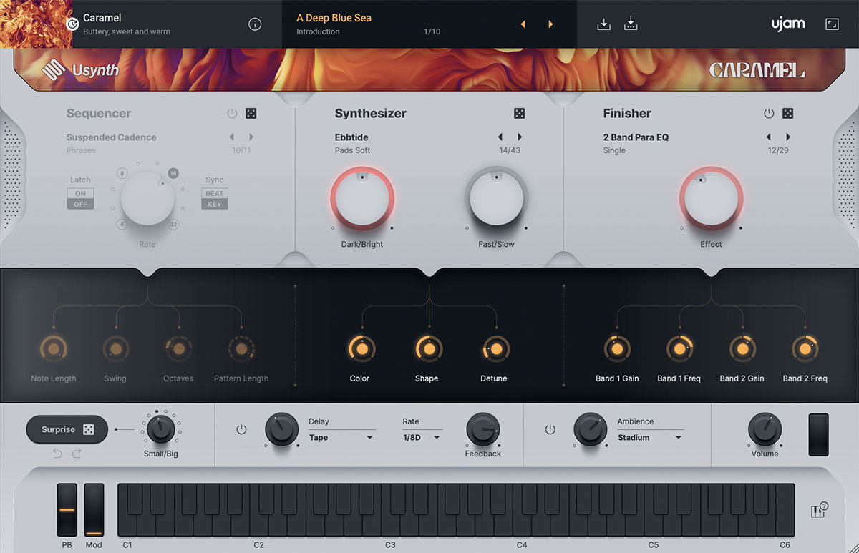This screenshot has width=859, height=553.
Task: Select Rate value 32 on Sequencer
Action: [173, 225]
